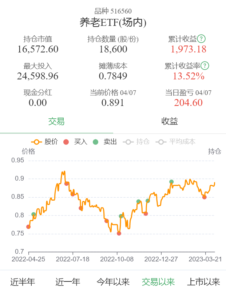
Task: Click the 累计收益 value 1,973.18
Action: click(189, 49)
